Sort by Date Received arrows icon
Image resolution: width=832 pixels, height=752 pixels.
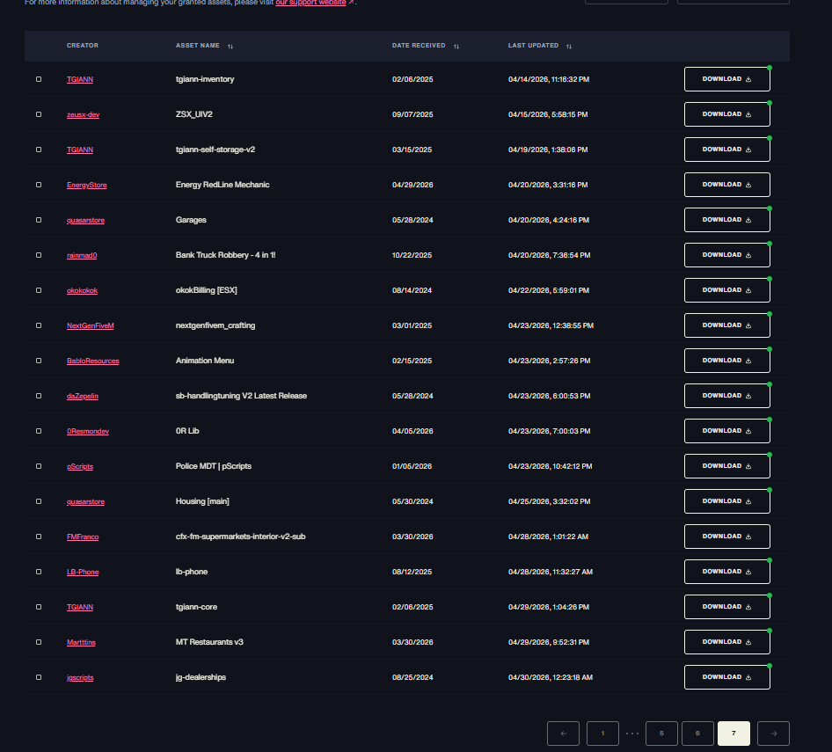pyautogui.click(x=456, y=46)
